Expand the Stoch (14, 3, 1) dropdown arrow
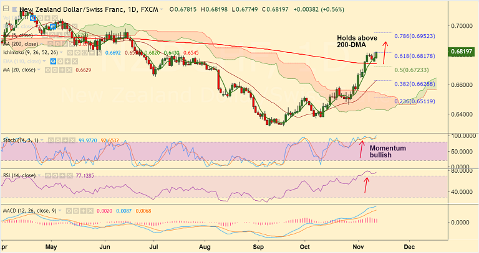The width and height of the screenshot is (479, 253). click(42, 140)
